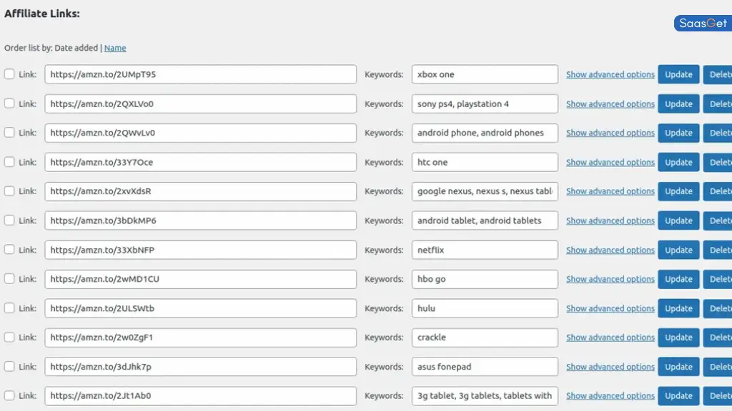The height and width of the screenshot is (411, 732).
Task: Tick the checkbox for the xbox one link
Action: 9,74
